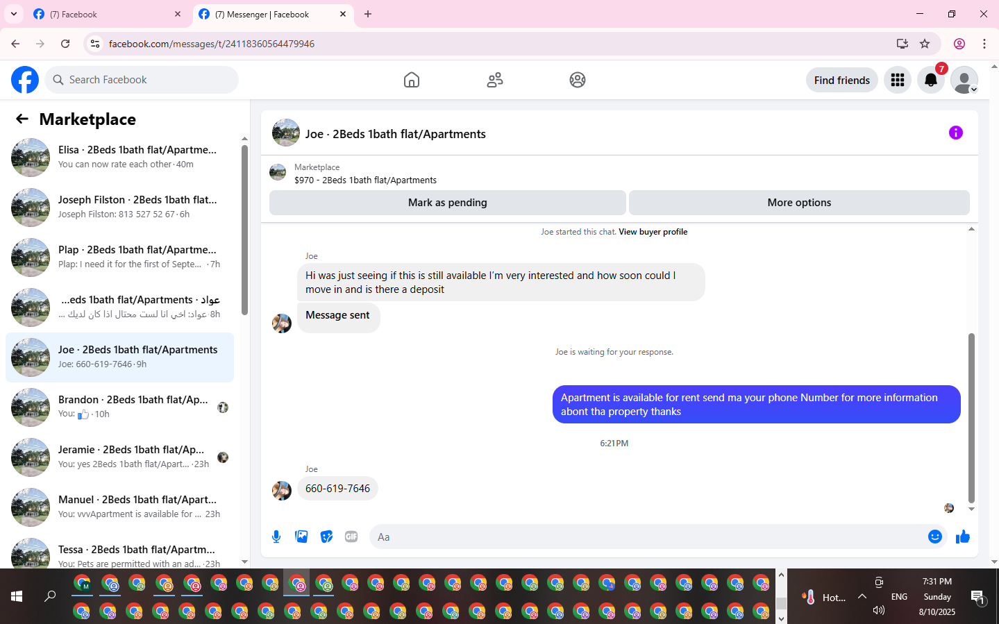The image size is (999, 624).
Task: Bookmark this page with the star
Action: coord(925,44)
